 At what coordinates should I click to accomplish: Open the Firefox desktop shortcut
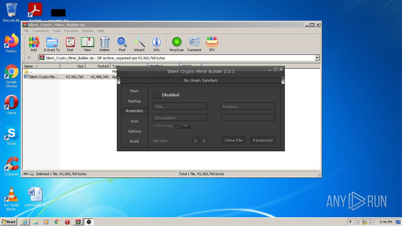click(x=11, y=43)
